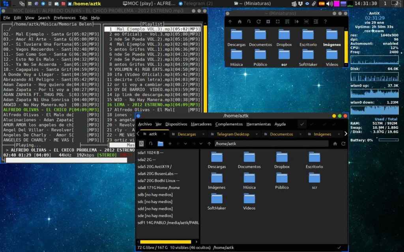Screen dimensions: 404x252
Task: Go up one directory in the Miniaturas window
Action: 230,22
